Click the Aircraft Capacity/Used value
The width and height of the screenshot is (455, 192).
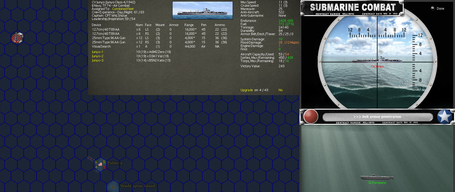click(284, 54)
